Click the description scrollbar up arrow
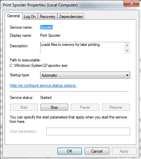 pyautogui.click(x=127, y=45)
